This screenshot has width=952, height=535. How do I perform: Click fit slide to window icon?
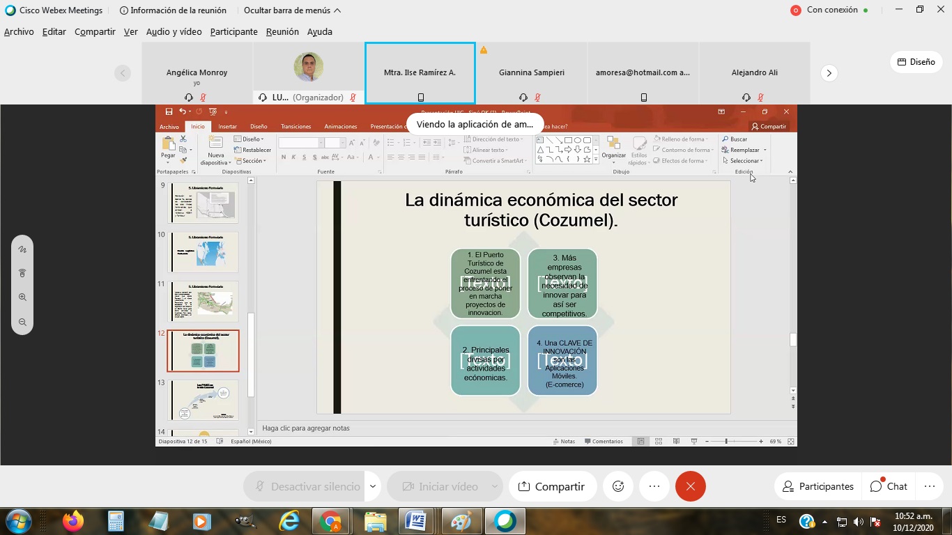coord(791,442)
